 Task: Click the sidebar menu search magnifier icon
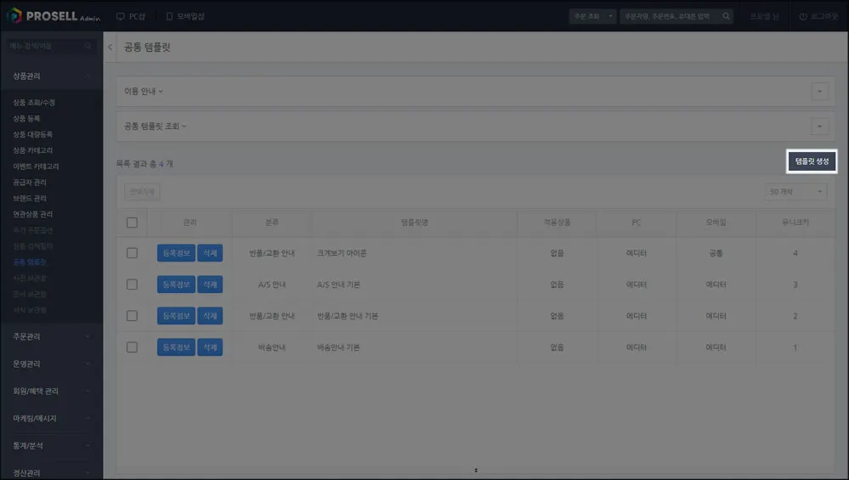(88, 46)
